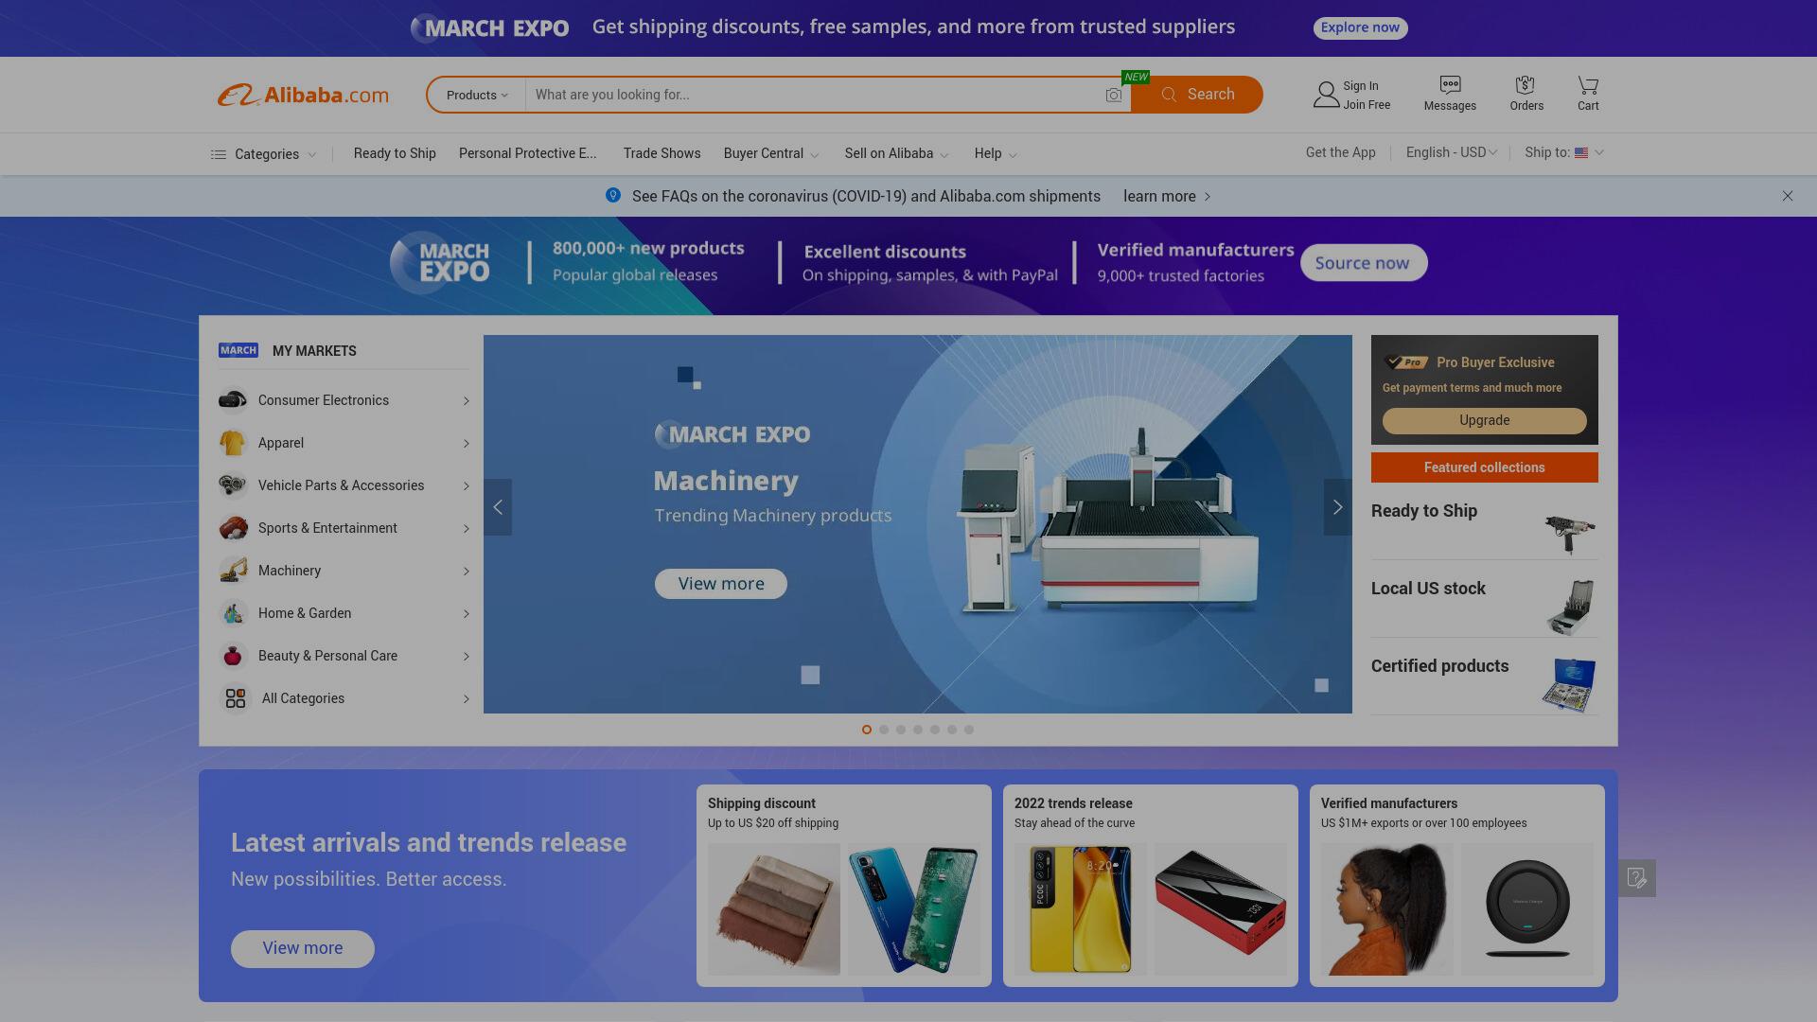Screen dimensions: 1817x1022
Task: Expand All Categories chevron
Action: pos(467,699)
